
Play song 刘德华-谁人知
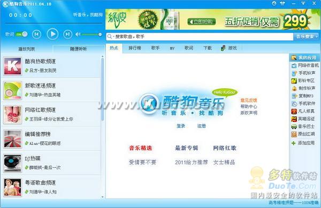[x=43, y=192]
